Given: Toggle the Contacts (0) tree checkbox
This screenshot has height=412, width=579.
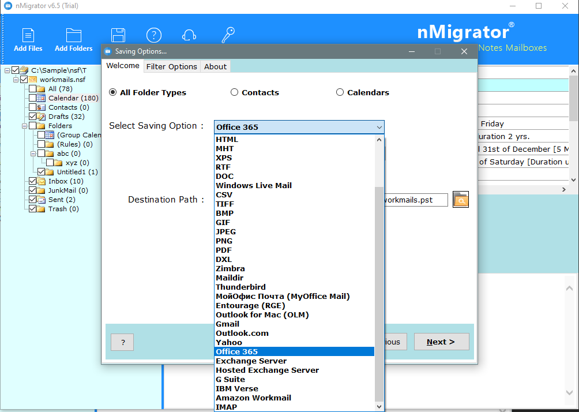Looking at the screenshot, I should click(x=32, y=107).
